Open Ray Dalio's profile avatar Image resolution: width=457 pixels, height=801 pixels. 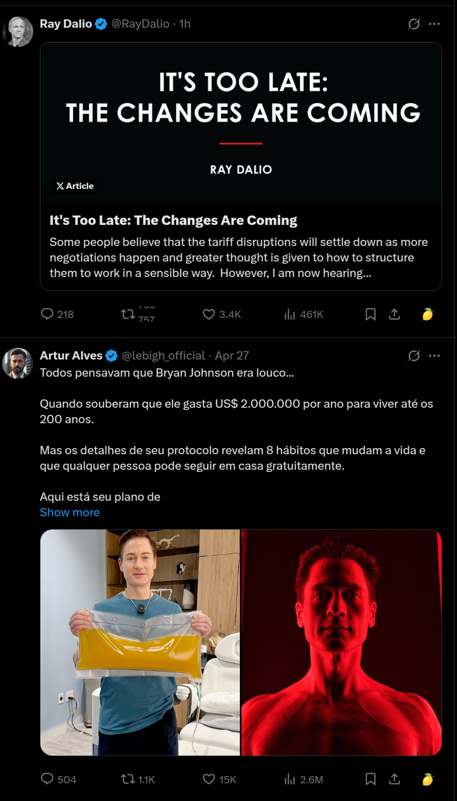pos(18,32)
